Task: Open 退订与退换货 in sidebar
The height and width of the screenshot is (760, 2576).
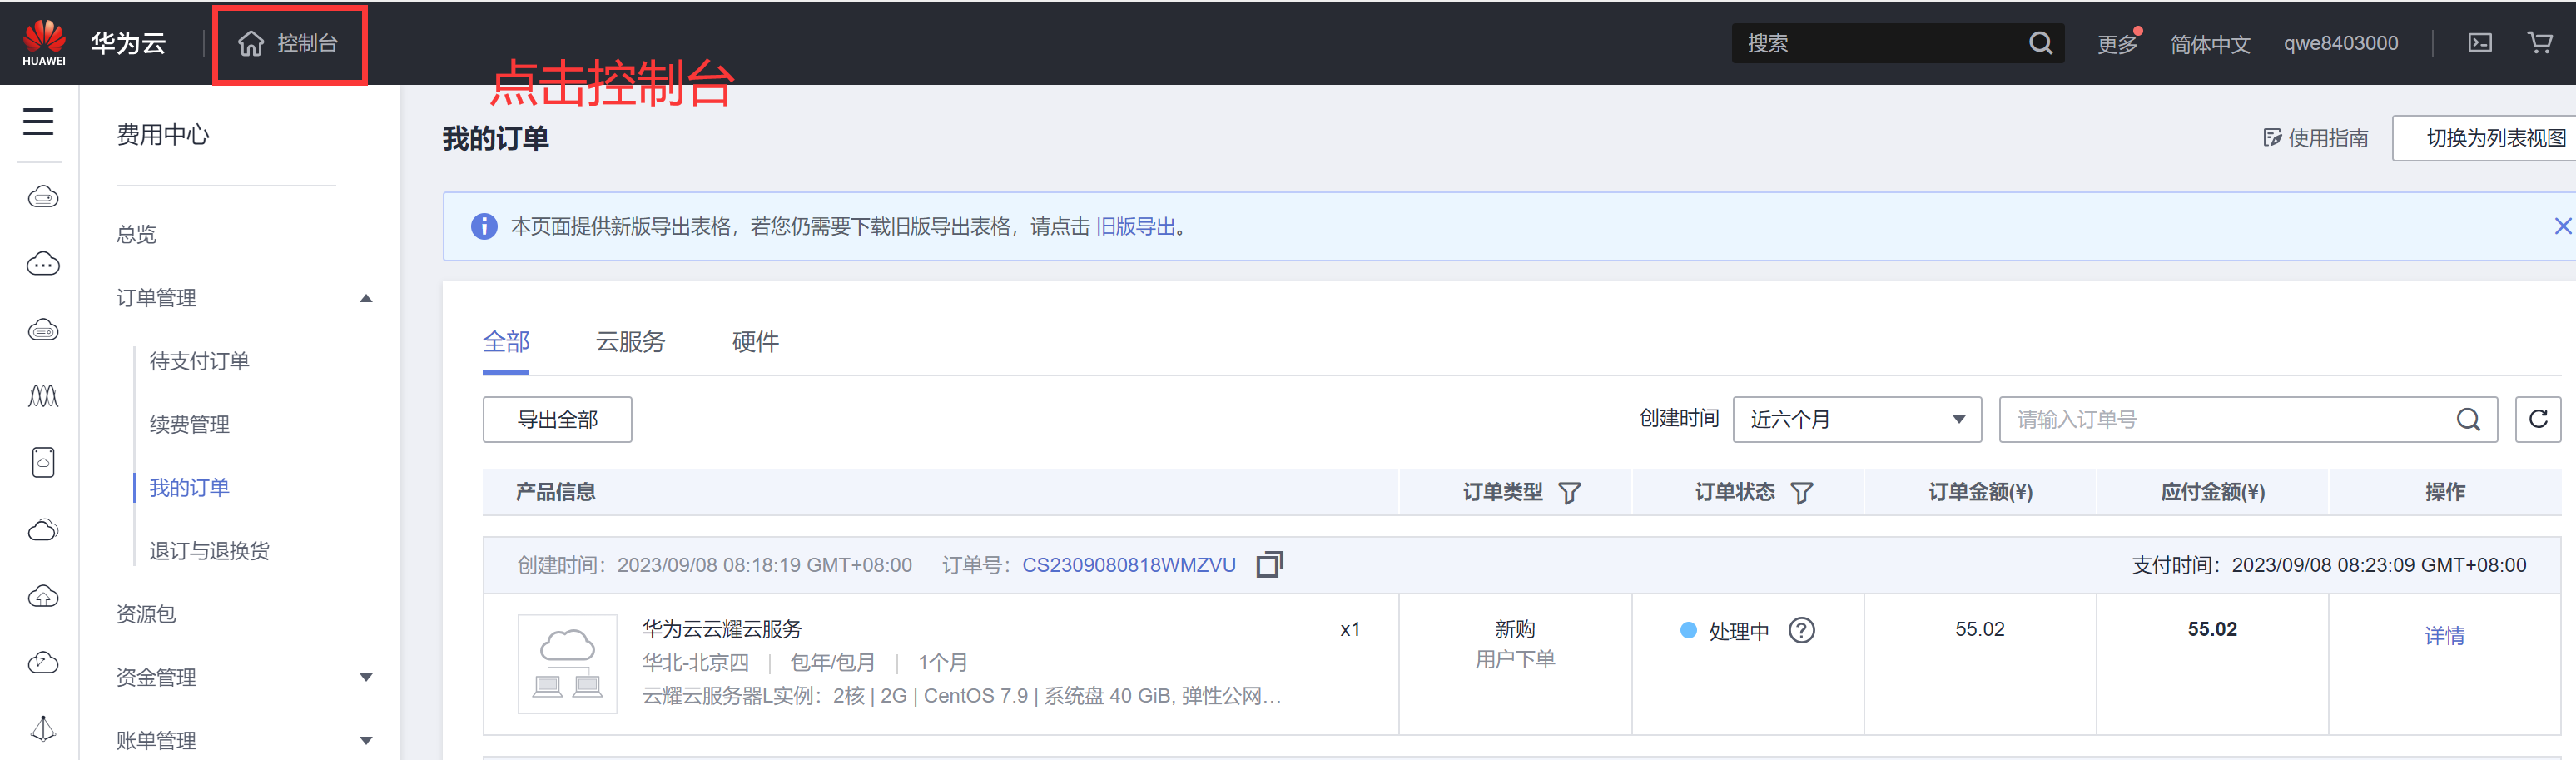Action: point(209,550)
